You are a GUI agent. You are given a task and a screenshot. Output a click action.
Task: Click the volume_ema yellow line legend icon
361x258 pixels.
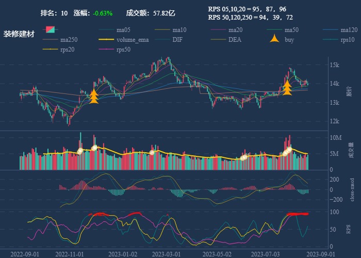pyautogui.click(x=106, y=40)
